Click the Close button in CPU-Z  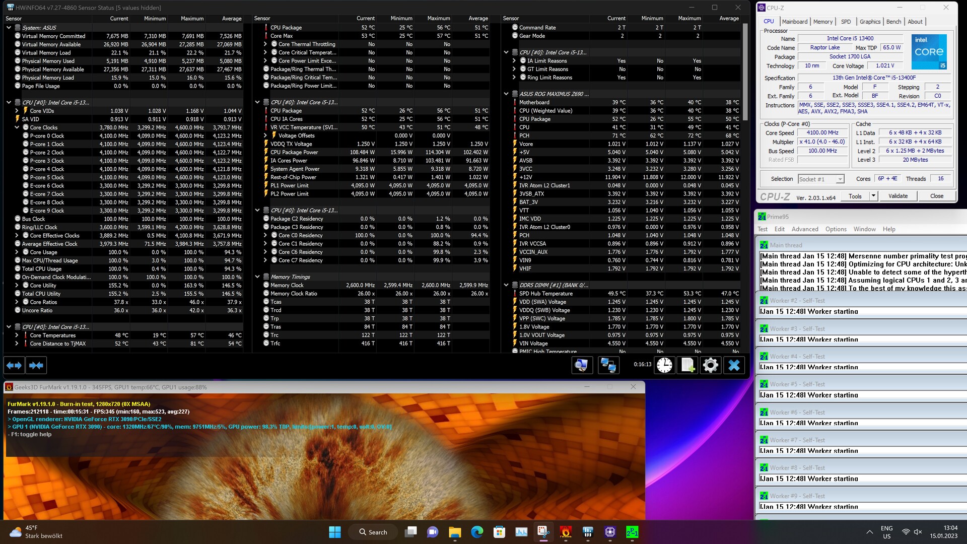[936, 196]
